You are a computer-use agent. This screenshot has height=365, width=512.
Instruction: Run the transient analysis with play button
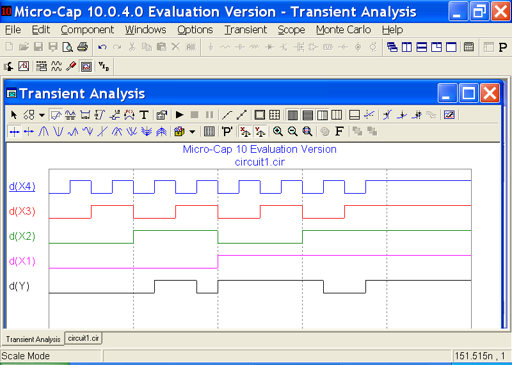(x=180, y=115)
